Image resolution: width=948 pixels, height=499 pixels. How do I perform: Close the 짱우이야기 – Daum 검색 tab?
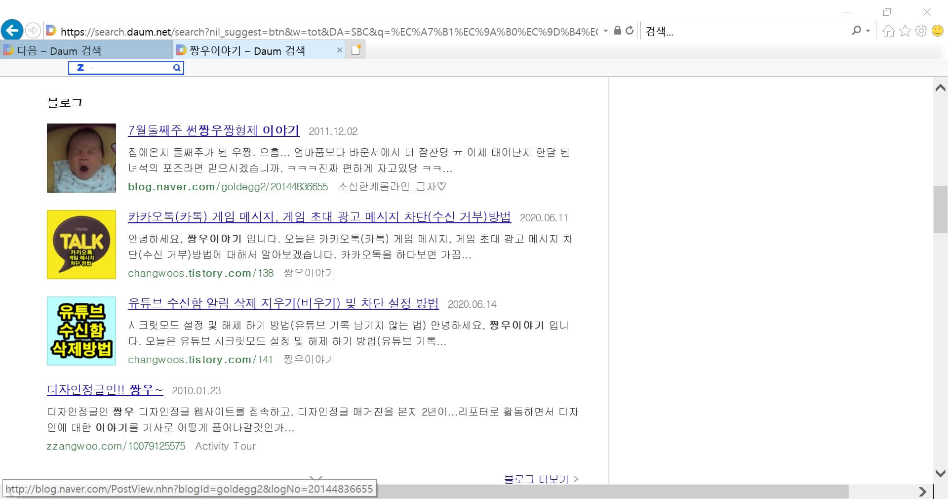339,50
